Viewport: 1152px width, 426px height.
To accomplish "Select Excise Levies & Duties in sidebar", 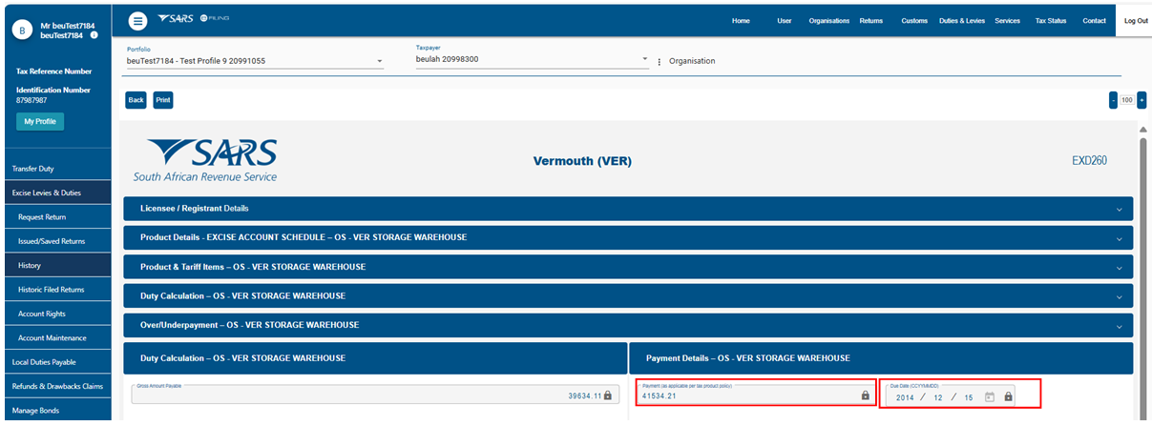I will [55, 193].
